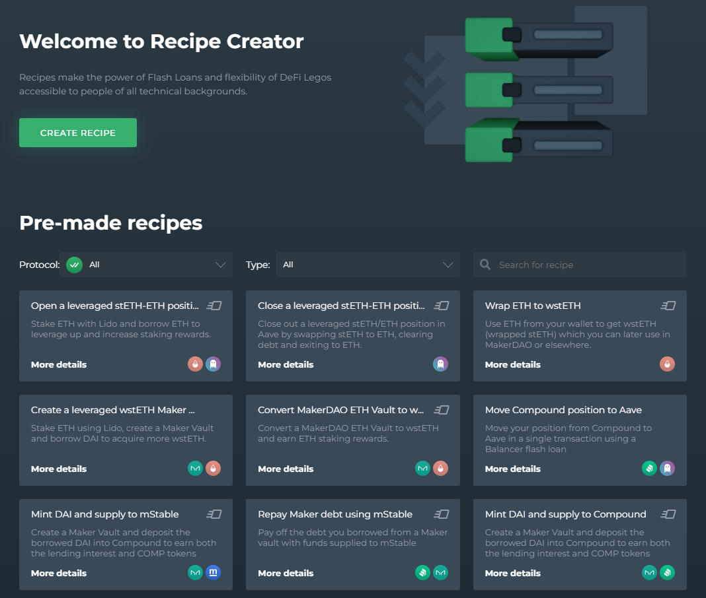Click recipe icon on Repay Maker debt card
706x598 pixels.
coord(441,514)
